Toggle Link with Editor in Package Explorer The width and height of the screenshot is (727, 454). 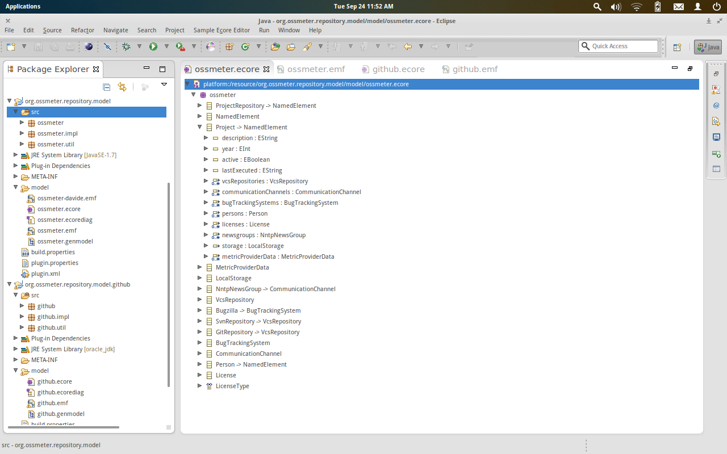click(122, 87)
